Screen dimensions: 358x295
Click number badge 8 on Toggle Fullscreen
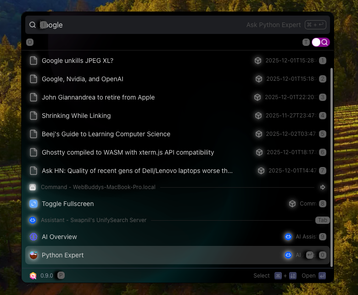click(323, 204)
